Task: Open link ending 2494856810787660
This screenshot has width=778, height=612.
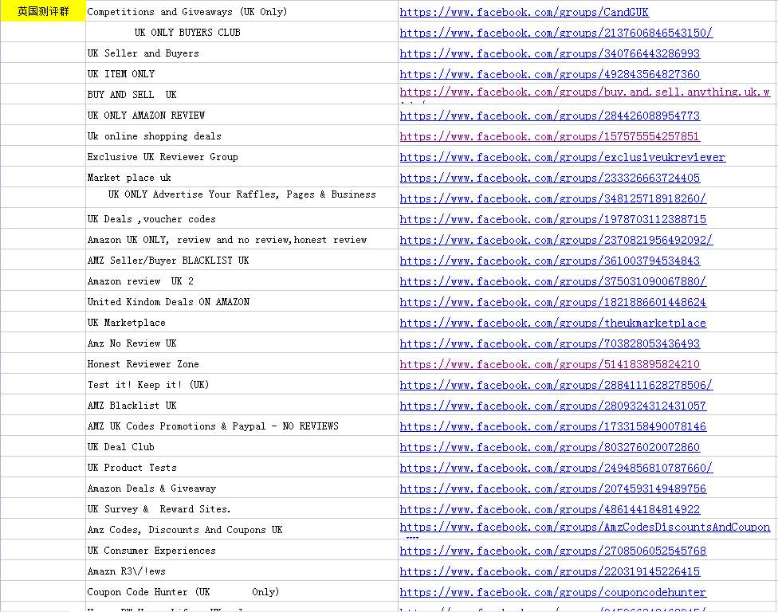Action: tap(556, 468)
